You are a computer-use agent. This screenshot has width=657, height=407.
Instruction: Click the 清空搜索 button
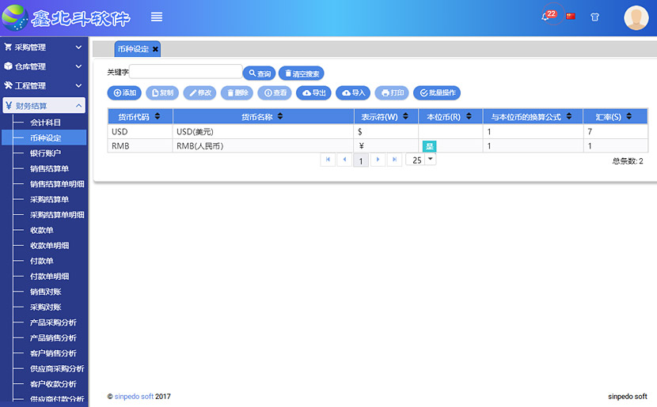click(302, 73)
